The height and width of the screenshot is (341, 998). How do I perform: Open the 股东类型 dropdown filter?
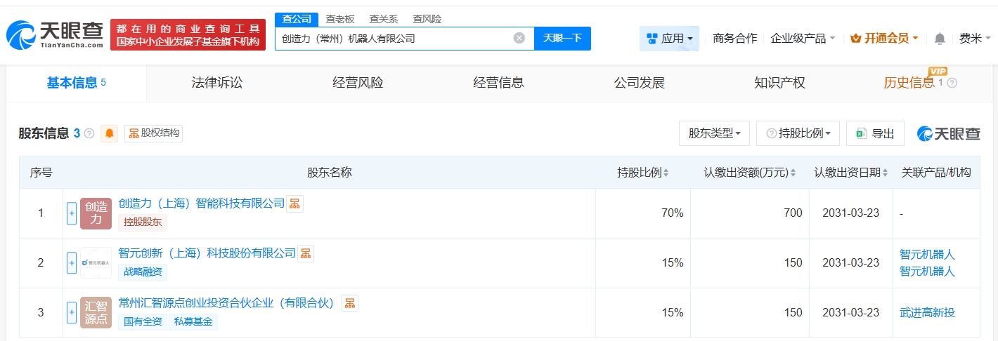[x=714, y=133]
